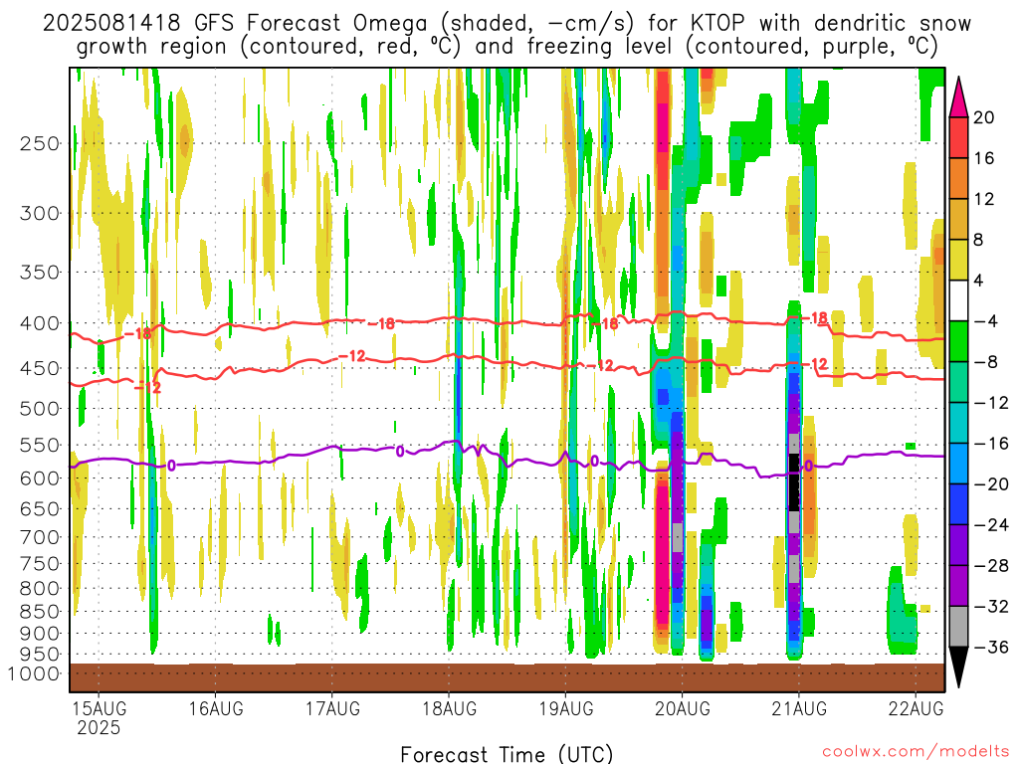Click the orange 12-to-16 colorbar segment

pos(958,179)
